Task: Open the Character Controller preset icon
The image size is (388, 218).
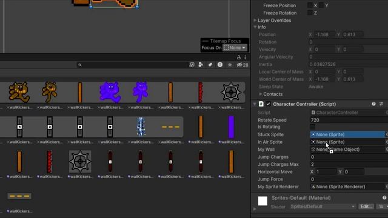Action: coord(381,104)
